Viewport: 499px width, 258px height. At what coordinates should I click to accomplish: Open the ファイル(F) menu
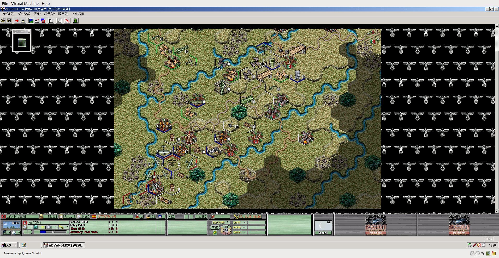(x=8, y=14)
